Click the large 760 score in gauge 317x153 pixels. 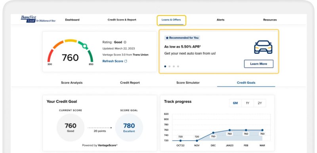70,57
